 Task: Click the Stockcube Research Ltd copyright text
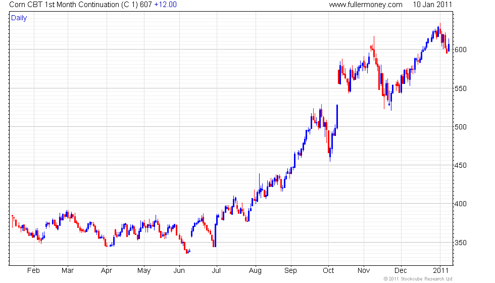(418, 279)
